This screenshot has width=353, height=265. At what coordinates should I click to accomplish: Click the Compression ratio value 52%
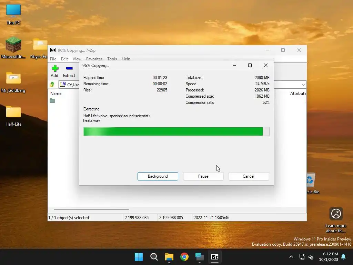coord(266,102)
